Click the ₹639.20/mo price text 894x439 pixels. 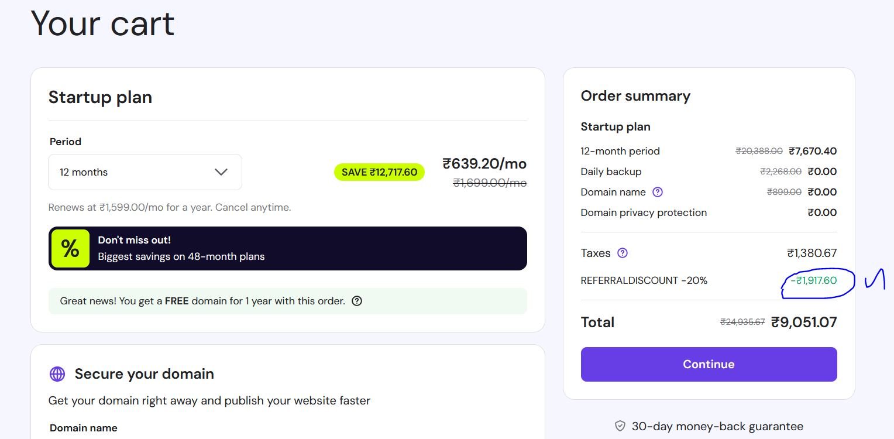(x=484, y=163)
